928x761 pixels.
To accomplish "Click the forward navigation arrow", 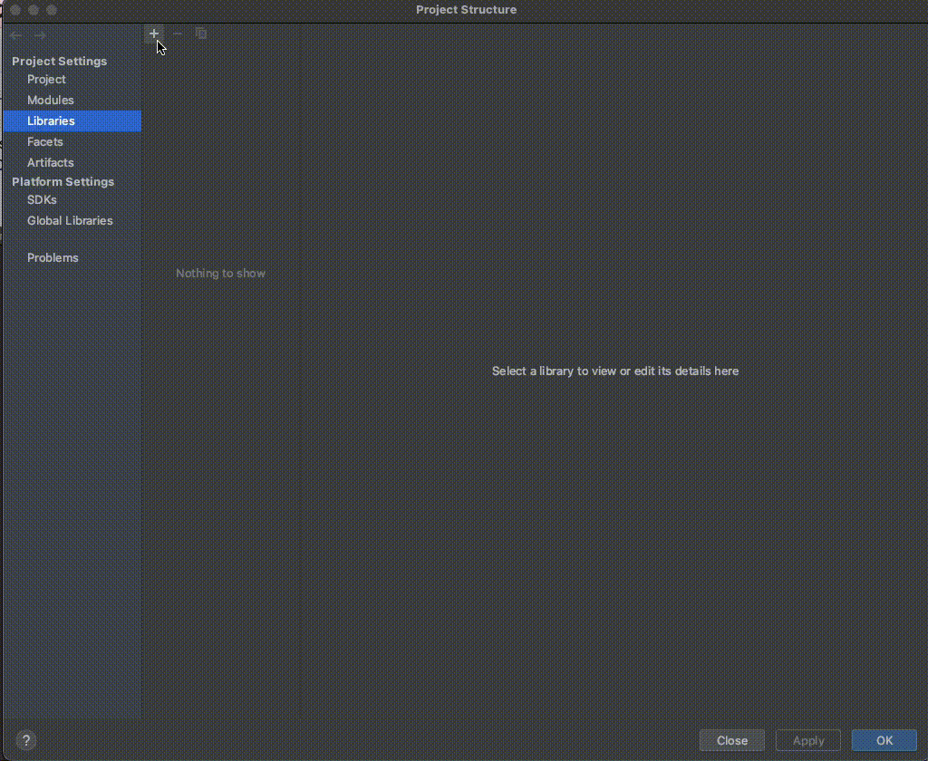I will [40, 35].
